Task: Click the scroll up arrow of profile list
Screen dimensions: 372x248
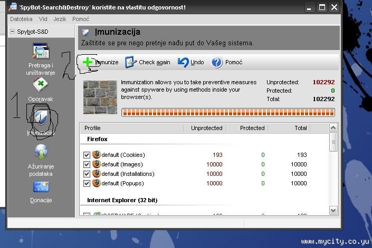Action: [333, 128]
